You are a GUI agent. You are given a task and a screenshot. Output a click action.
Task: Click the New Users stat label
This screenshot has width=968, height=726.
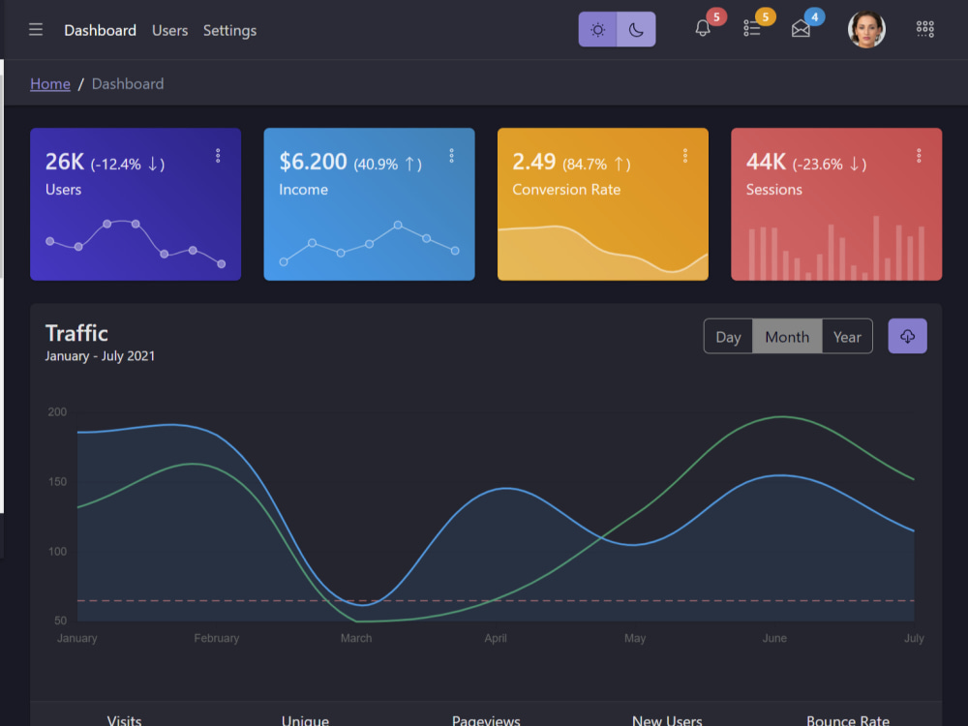[x=667, y=720]
